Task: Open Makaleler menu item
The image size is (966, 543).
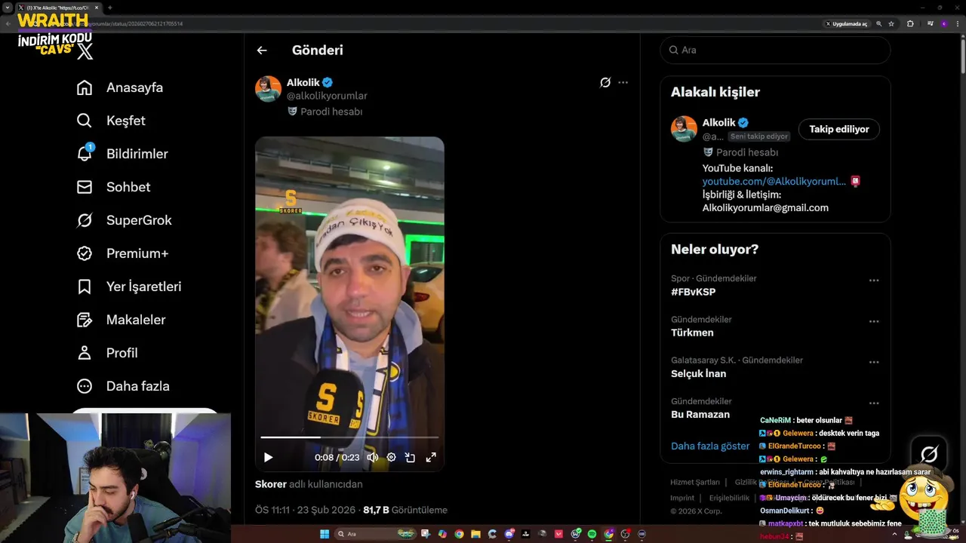Action: point(136,320)
